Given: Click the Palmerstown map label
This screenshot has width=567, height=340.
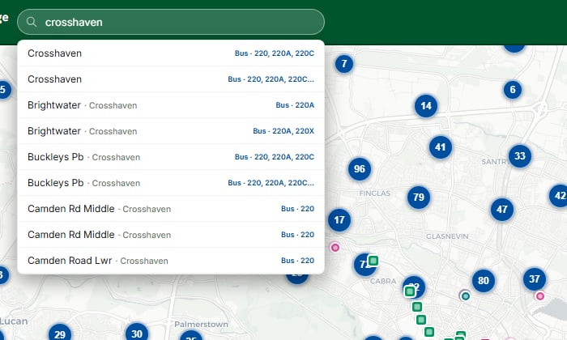Looking at the screenshot, I should pos(201,324).
